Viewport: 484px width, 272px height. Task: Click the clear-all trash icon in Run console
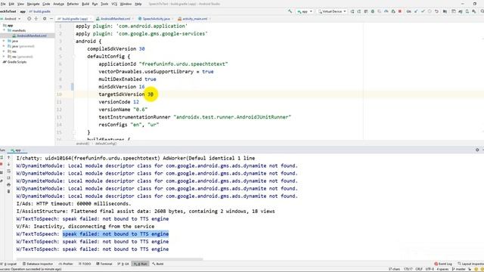point(8,191)
